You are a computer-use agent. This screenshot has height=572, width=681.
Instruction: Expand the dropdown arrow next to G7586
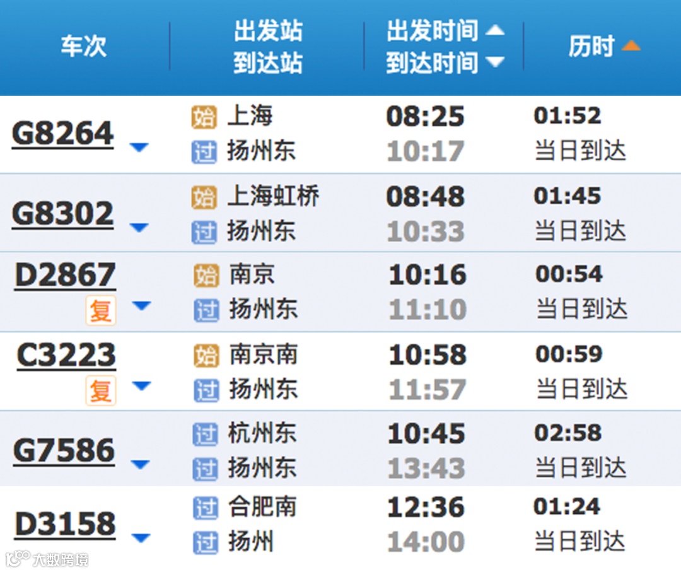140,465
